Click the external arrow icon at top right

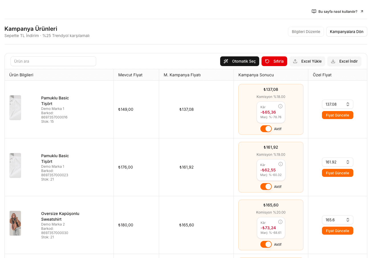[362, 11]
